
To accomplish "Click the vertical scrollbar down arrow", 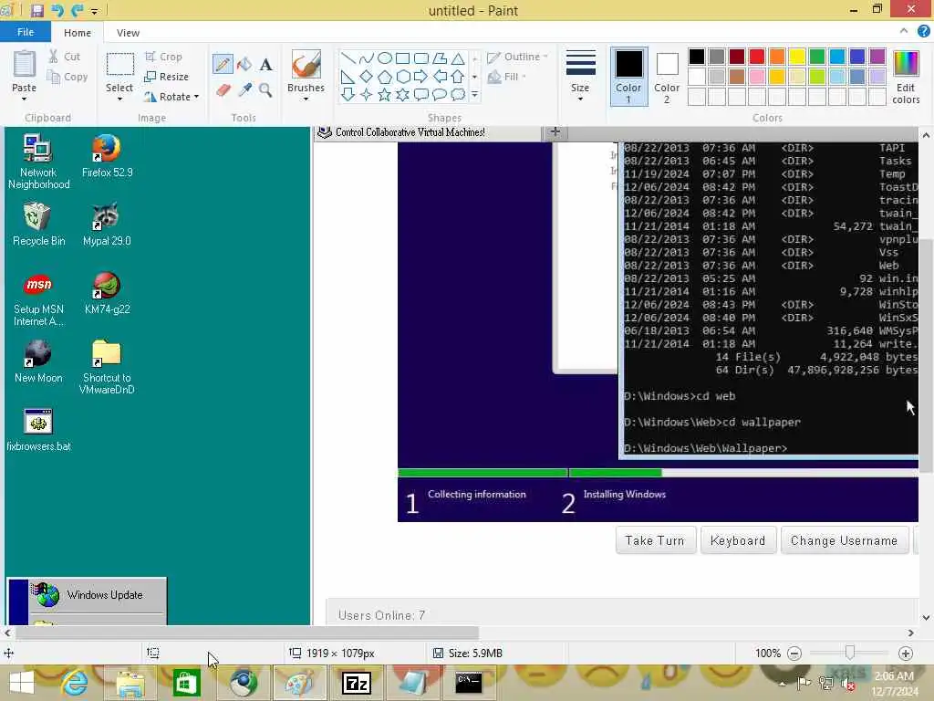I will 927,618.
